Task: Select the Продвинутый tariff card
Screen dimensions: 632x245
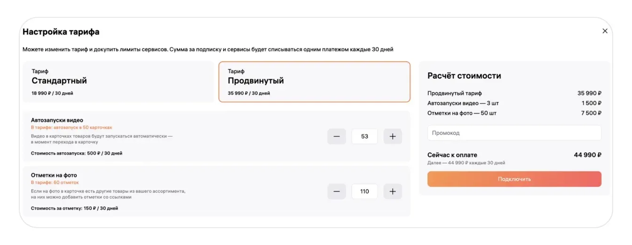Action: [314, 82]
